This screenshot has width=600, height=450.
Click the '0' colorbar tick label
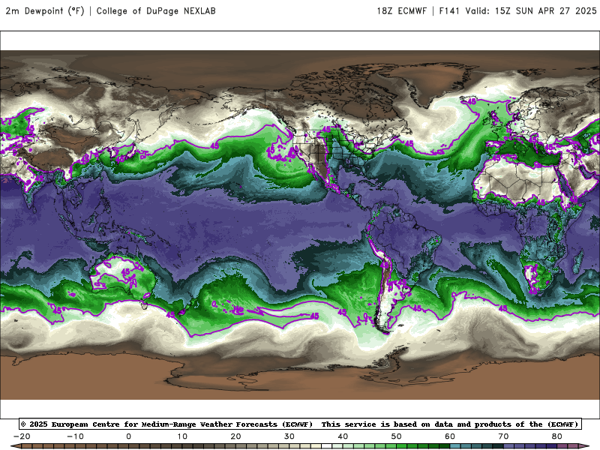[x=128, y=436]
